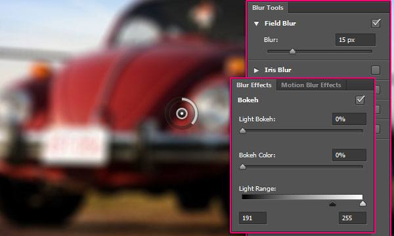Click the Light Range field showing 255
Image resolution: width=394 pixels, height=236 pixels.
[352, 218]
